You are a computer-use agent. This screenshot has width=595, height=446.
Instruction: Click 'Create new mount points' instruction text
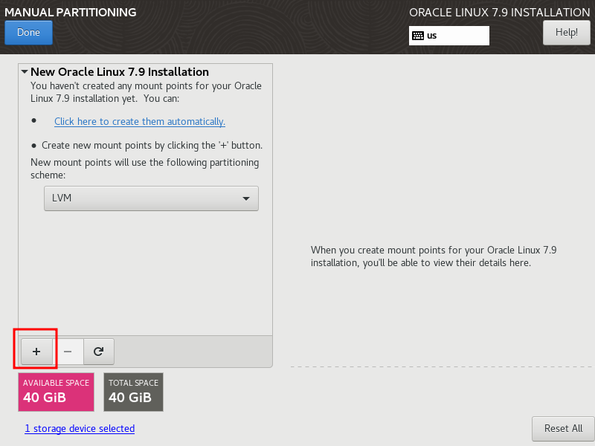tap(152, 146)
